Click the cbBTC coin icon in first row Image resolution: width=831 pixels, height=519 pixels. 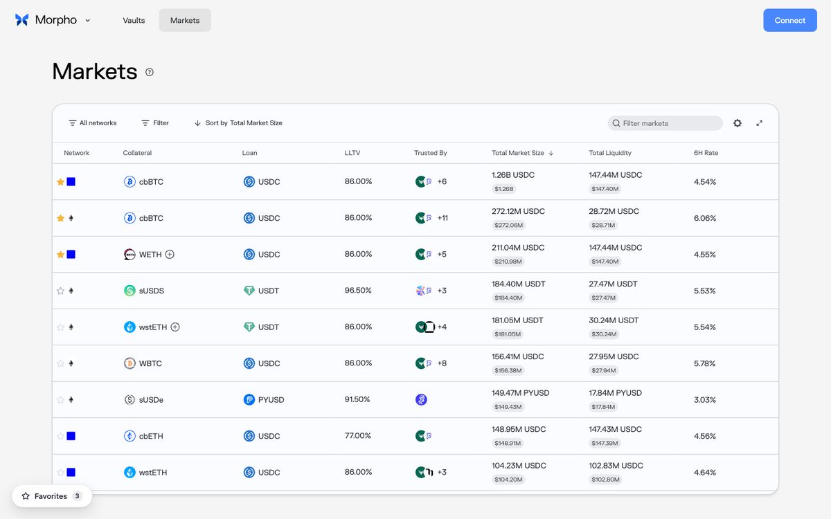tap(129, 182)
